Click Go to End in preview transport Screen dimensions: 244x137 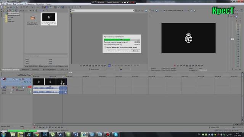click(196, 66)
